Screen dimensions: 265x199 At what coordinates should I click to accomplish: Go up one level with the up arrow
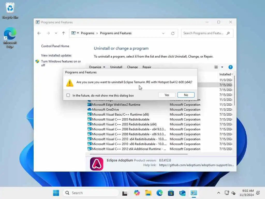point(64,33)
